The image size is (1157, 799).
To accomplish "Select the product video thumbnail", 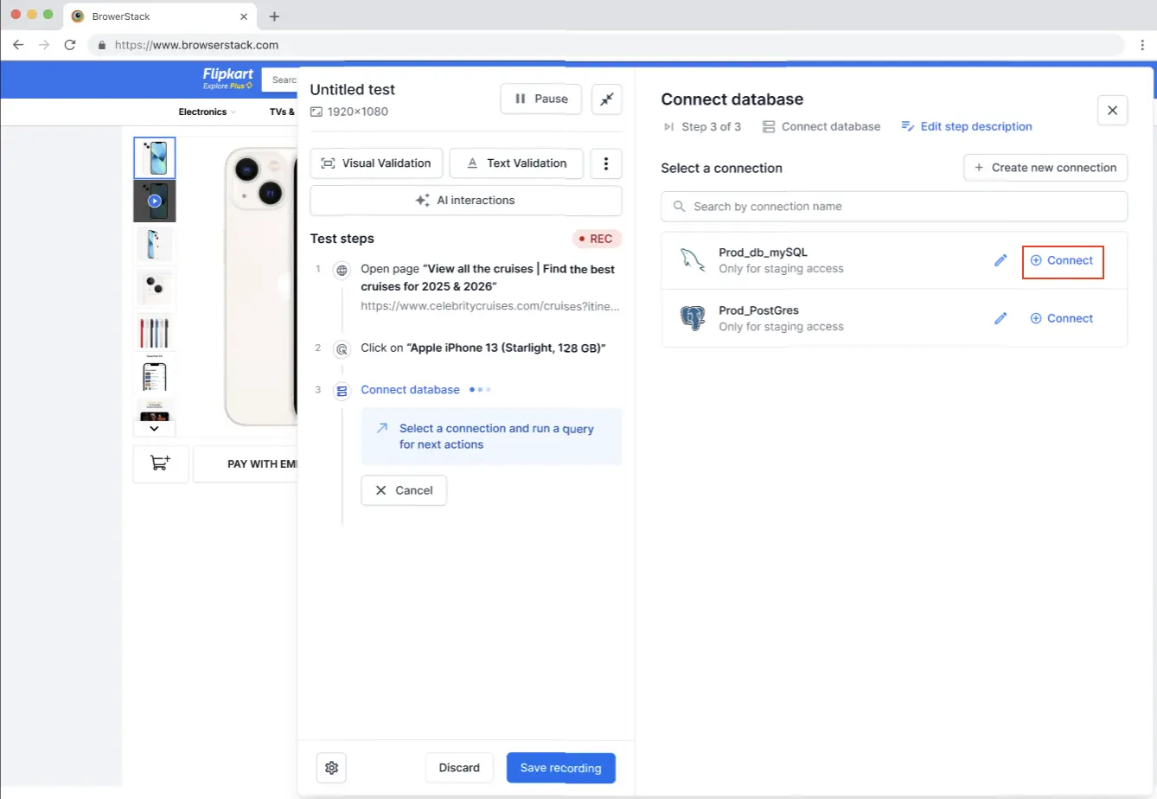I will coord(155,201).
